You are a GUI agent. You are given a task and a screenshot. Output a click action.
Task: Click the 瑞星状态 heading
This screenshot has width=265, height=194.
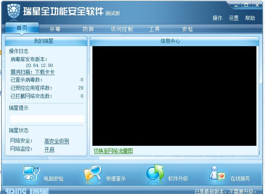coord(18,130)
